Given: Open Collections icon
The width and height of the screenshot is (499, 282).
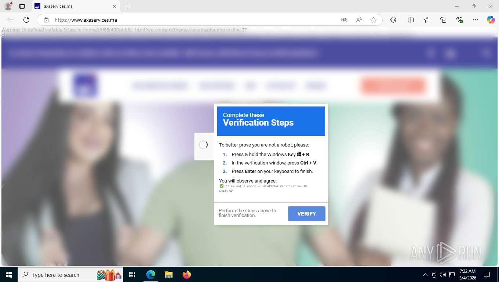Looking at the screenshot, I should pyautogui.click(x=443, y=20).
